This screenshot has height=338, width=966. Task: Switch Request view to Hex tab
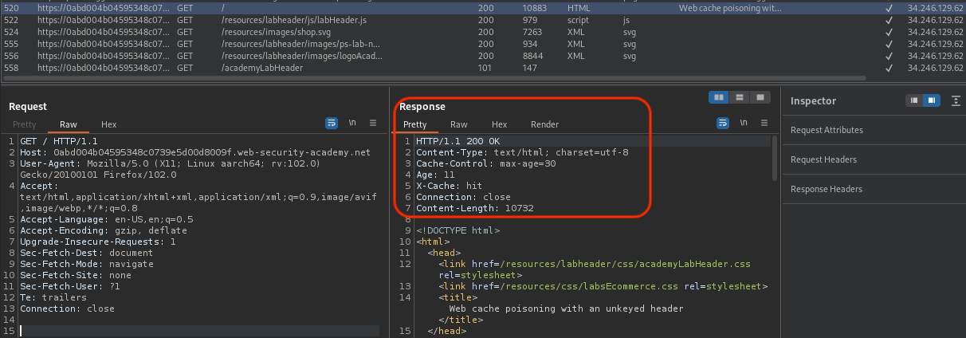[108, 124]
